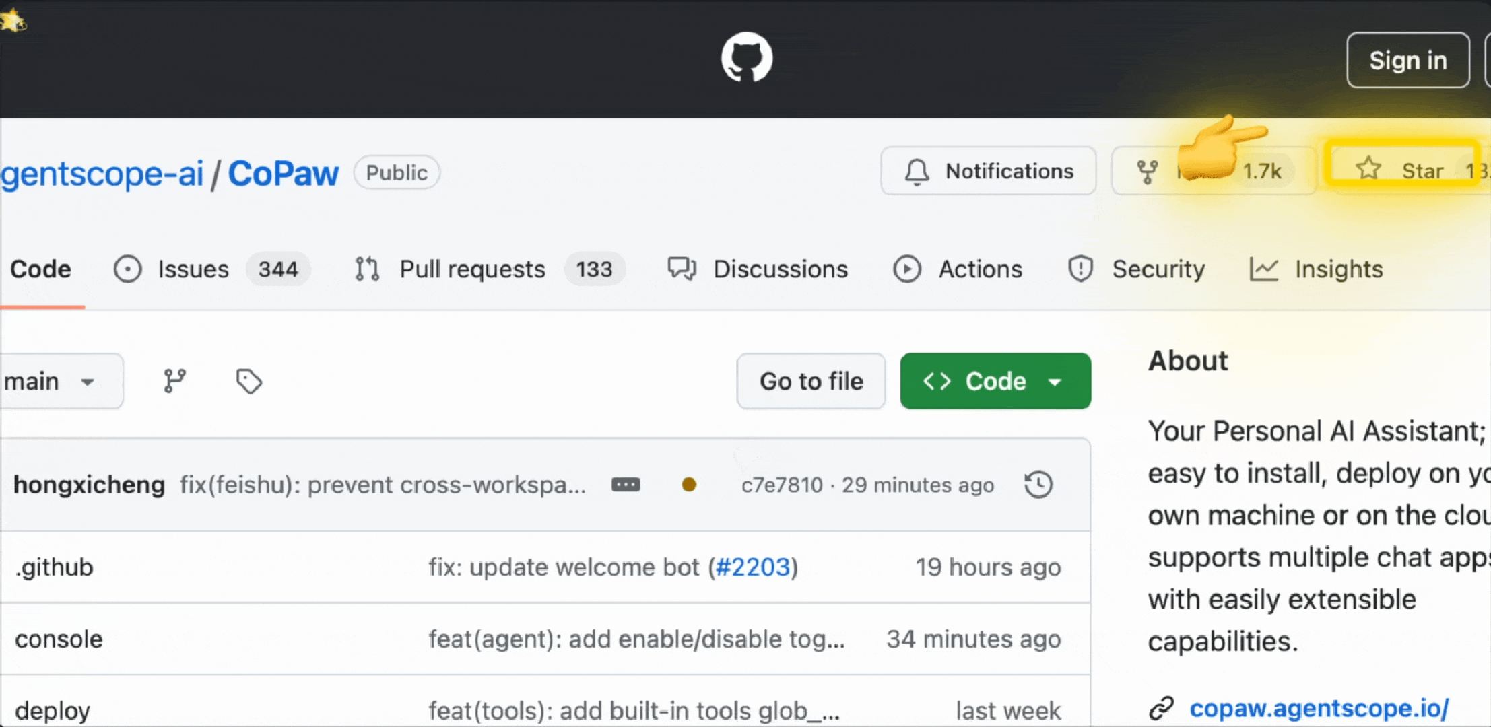Open the tags icon
1491x727 pixels.
tap(249, 381)
